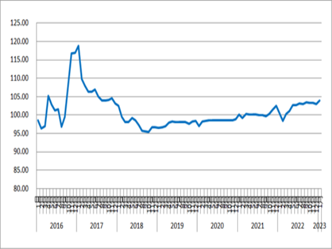Click the 2016 year label
This screenshot has width=332, height=249.
[x=57, y=226]
